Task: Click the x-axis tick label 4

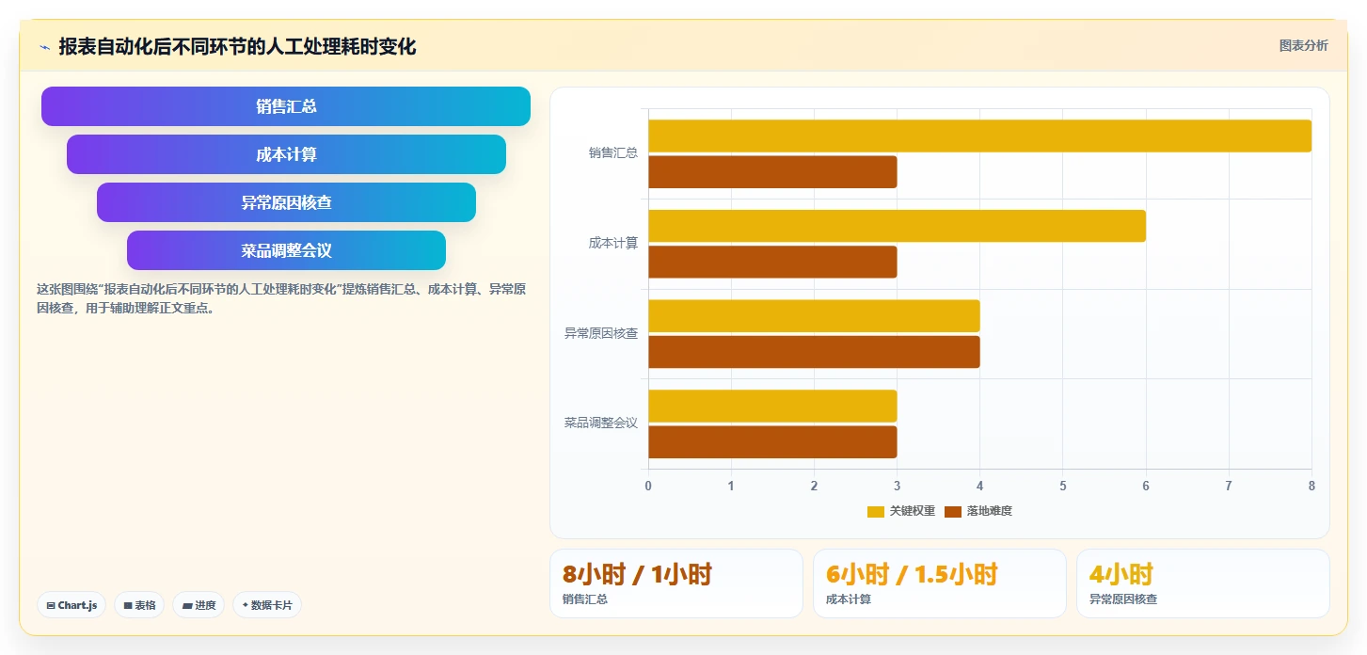Action: pos(979,486)
